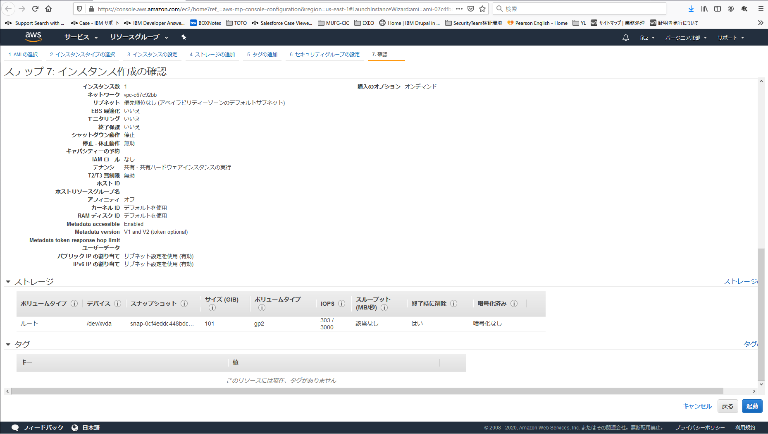Click the AWS logo in the navigation bar
The image size is (768, 434).
[34, 37]
